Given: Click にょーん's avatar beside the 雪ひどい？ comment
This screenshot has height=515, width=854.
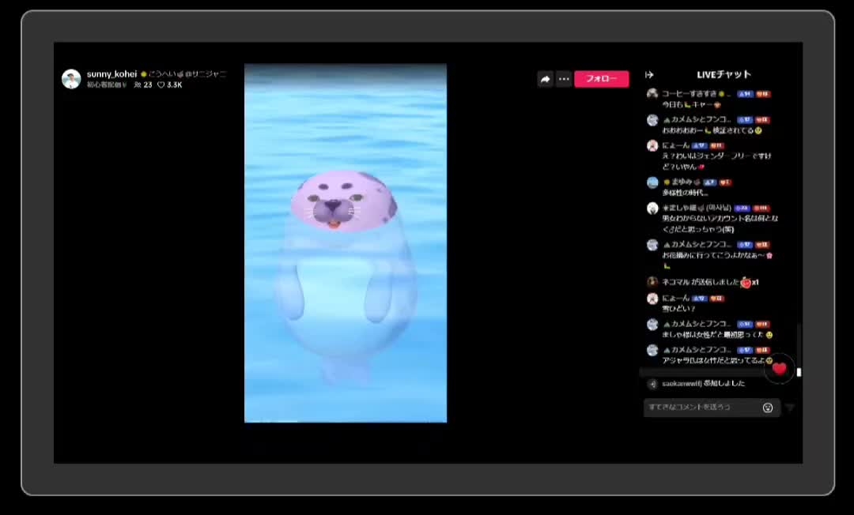Looking at the screenshot, I should (x=652, y=299).
